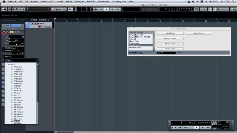
Task: Select SP:Cosmo patch
Action: coord(18,67)
